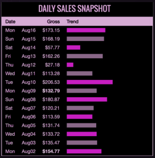Select the Aug15 date entry

coord(29,39)
